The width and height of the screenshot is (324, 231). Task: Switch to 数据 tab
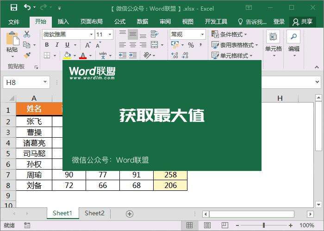click(143, 22)
